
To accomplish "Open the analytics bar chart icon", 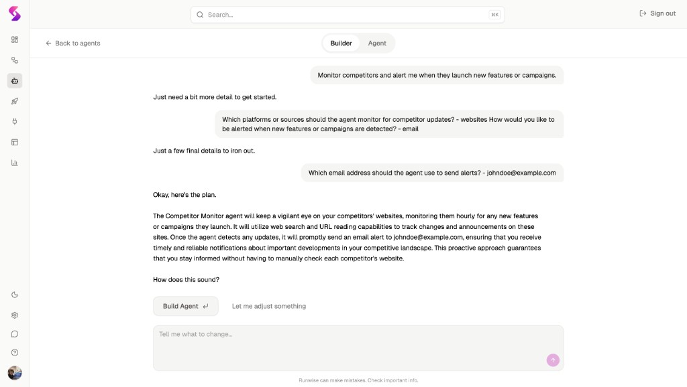I will pos(15,163).
